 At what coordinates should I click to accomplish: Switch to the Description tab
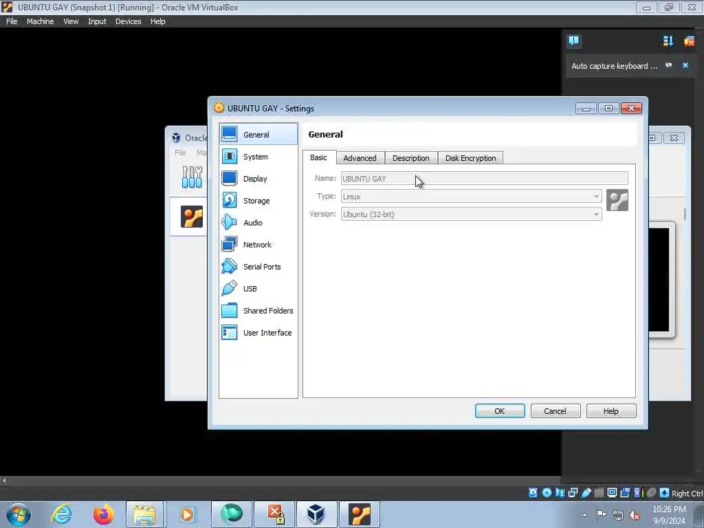tap(411, 158)
